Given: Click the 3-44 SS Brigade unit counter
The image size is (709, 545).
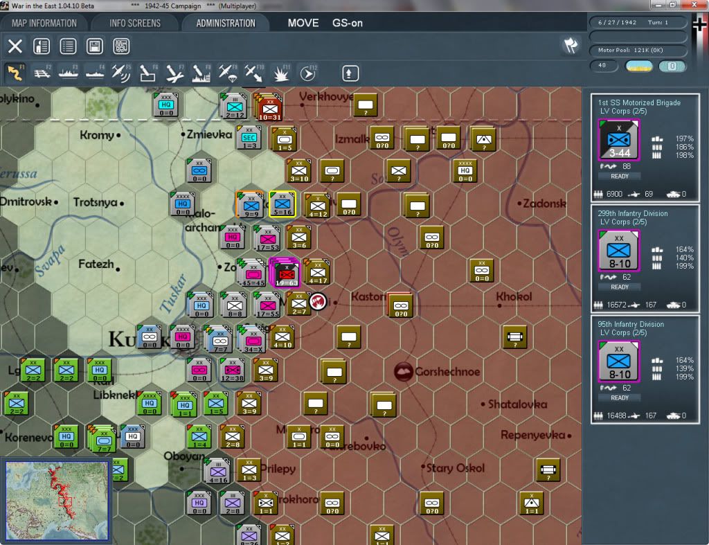Looking at the screenshot, I should pos(619,140).
